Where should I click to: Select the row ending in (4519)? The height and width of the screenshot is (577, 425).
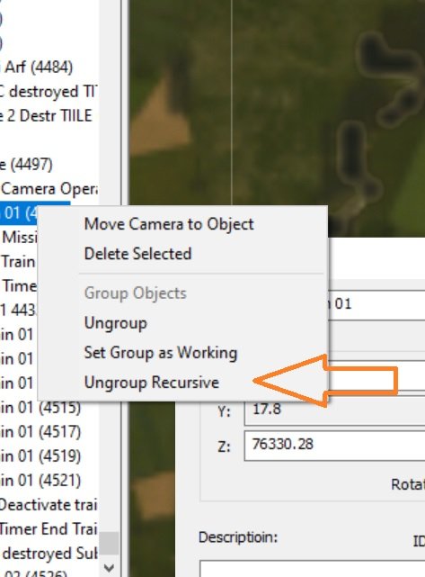[40, 456]
